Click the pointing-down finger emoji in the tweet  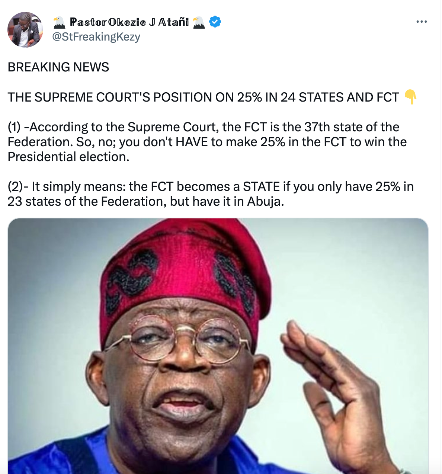[410, 97]
